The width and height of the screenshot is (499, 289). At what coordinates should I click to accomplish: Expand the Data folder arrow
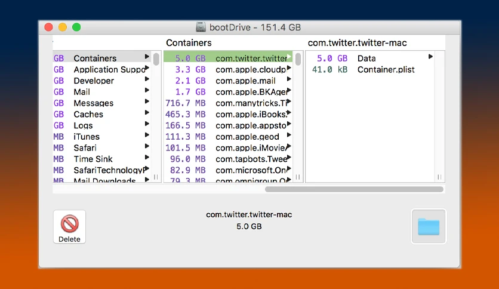pos(430,57)
